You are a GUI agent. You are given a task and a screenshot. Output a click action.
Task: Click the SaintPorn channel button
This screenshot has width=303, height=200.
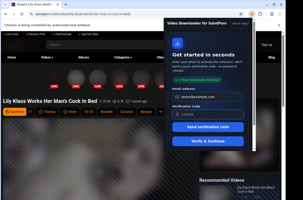[x=15, y=112]
